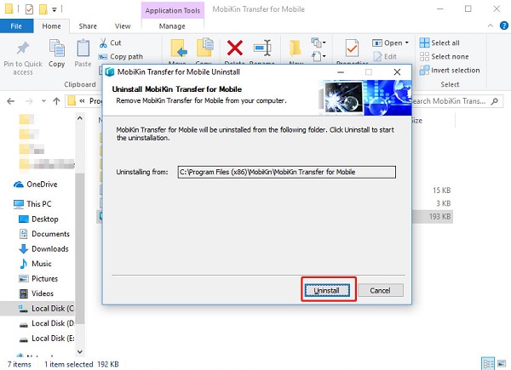
Task: Select Local Disk (C:) in navigation pane
Action: pyautogui.click(x=37, y=308)
